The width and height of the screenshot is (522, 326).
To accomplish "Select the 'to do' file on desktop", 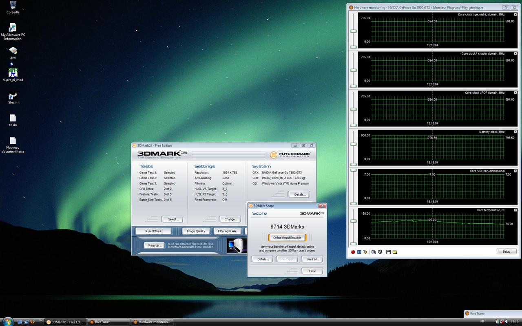I will coord(13,121).
